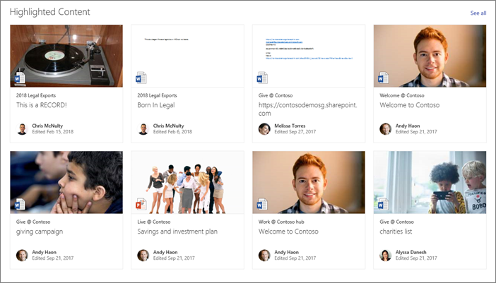Click Andy Haon name on Savings and investment plan
The image size is (496, 283).
(165, 252)
